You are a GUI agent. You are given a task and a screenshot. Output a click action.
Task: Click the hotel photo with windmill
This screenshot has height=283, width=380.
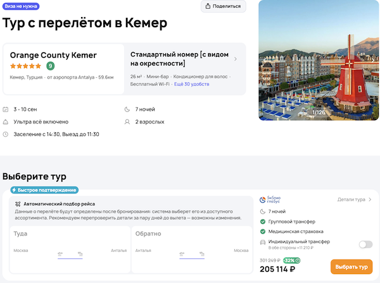coord(319,60)
